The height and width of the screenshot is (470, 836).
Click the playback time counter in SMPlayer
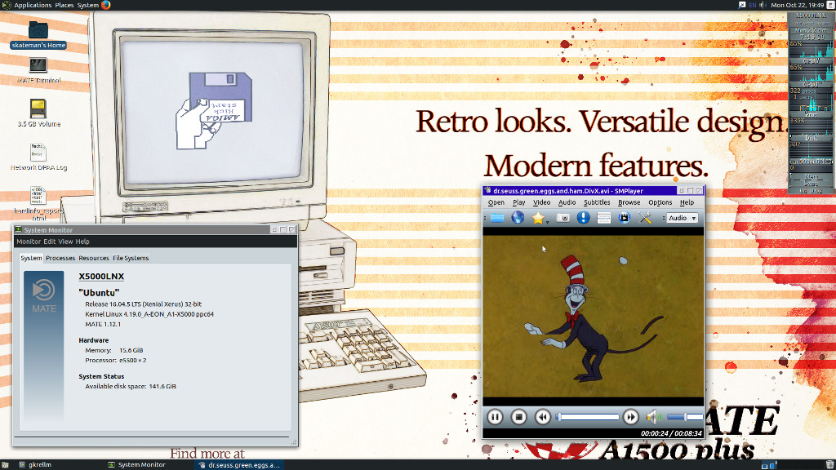[x=671, y=434]
